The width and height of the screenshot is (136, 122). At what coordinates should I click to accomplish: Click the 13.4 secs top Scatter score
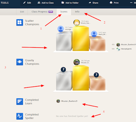[85, 21]
